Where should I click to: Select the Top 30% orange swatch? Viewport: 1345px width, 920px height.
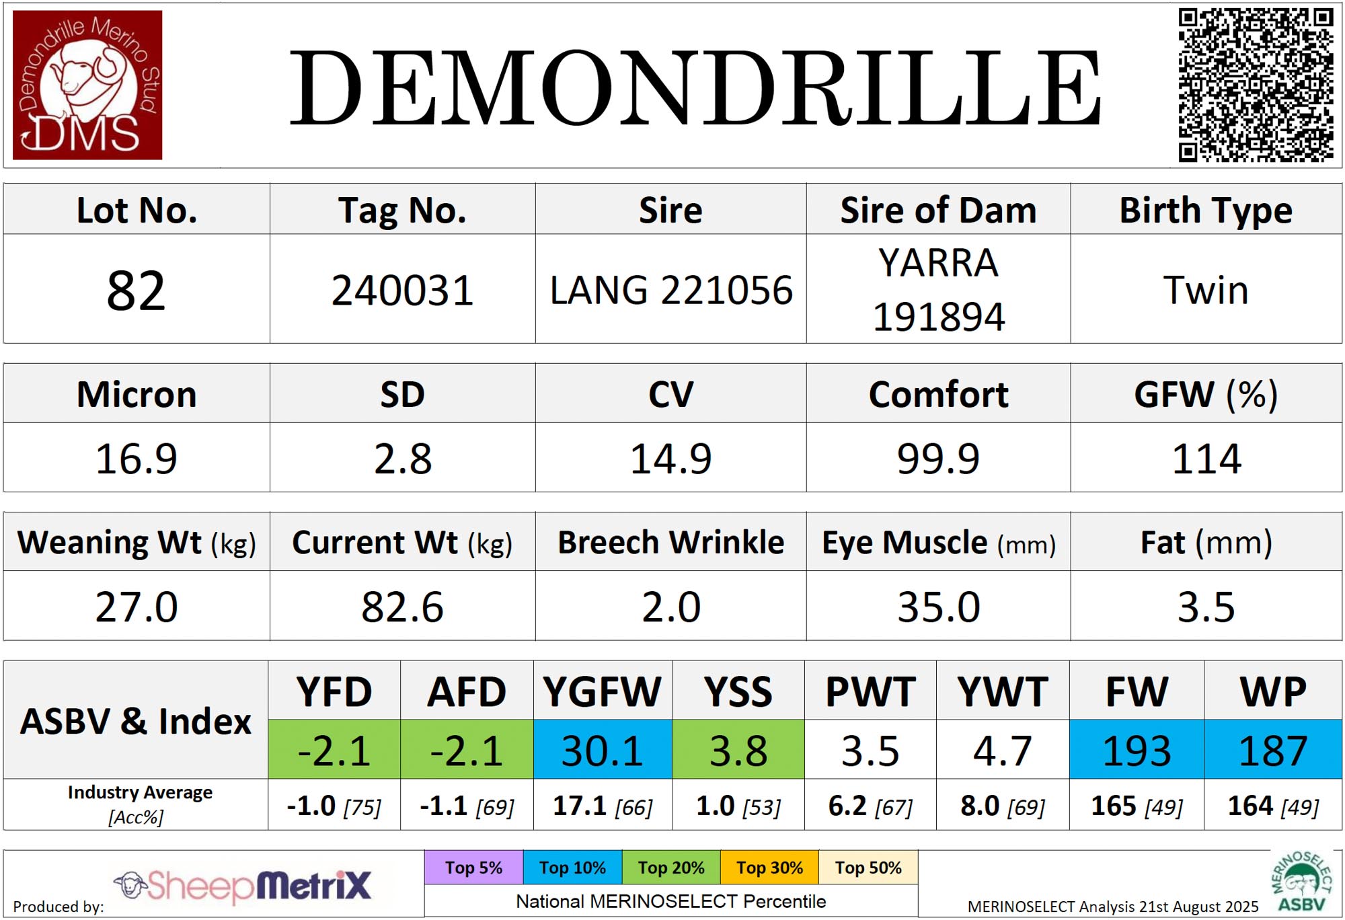(x=769, y=868)
